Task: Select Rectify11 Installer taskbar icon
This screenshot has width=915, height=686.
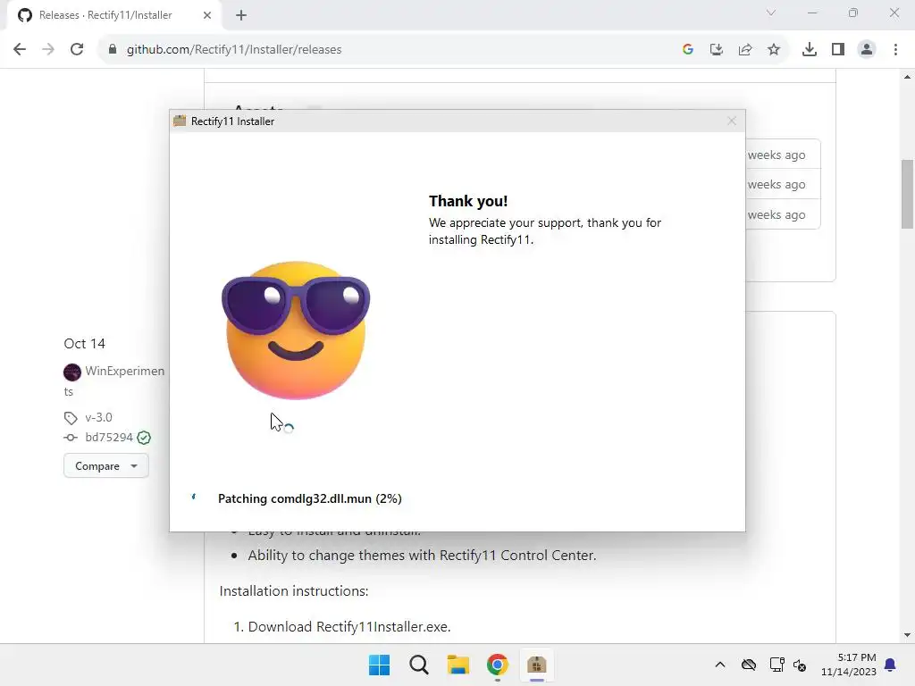Action: coord(537,665)
